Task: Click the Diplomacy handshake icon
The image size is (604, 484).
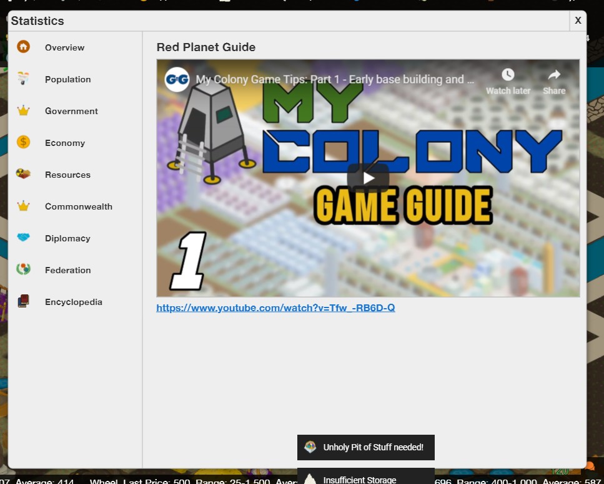Action: [23, 238]
